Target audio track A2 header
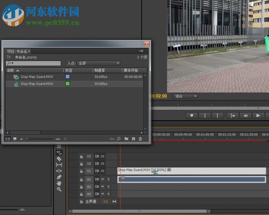This screenshot has width=269, height=215. pos(89,187)
